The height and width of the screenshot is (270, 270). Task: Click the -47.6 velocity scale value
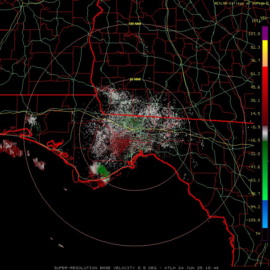[254, 167]
